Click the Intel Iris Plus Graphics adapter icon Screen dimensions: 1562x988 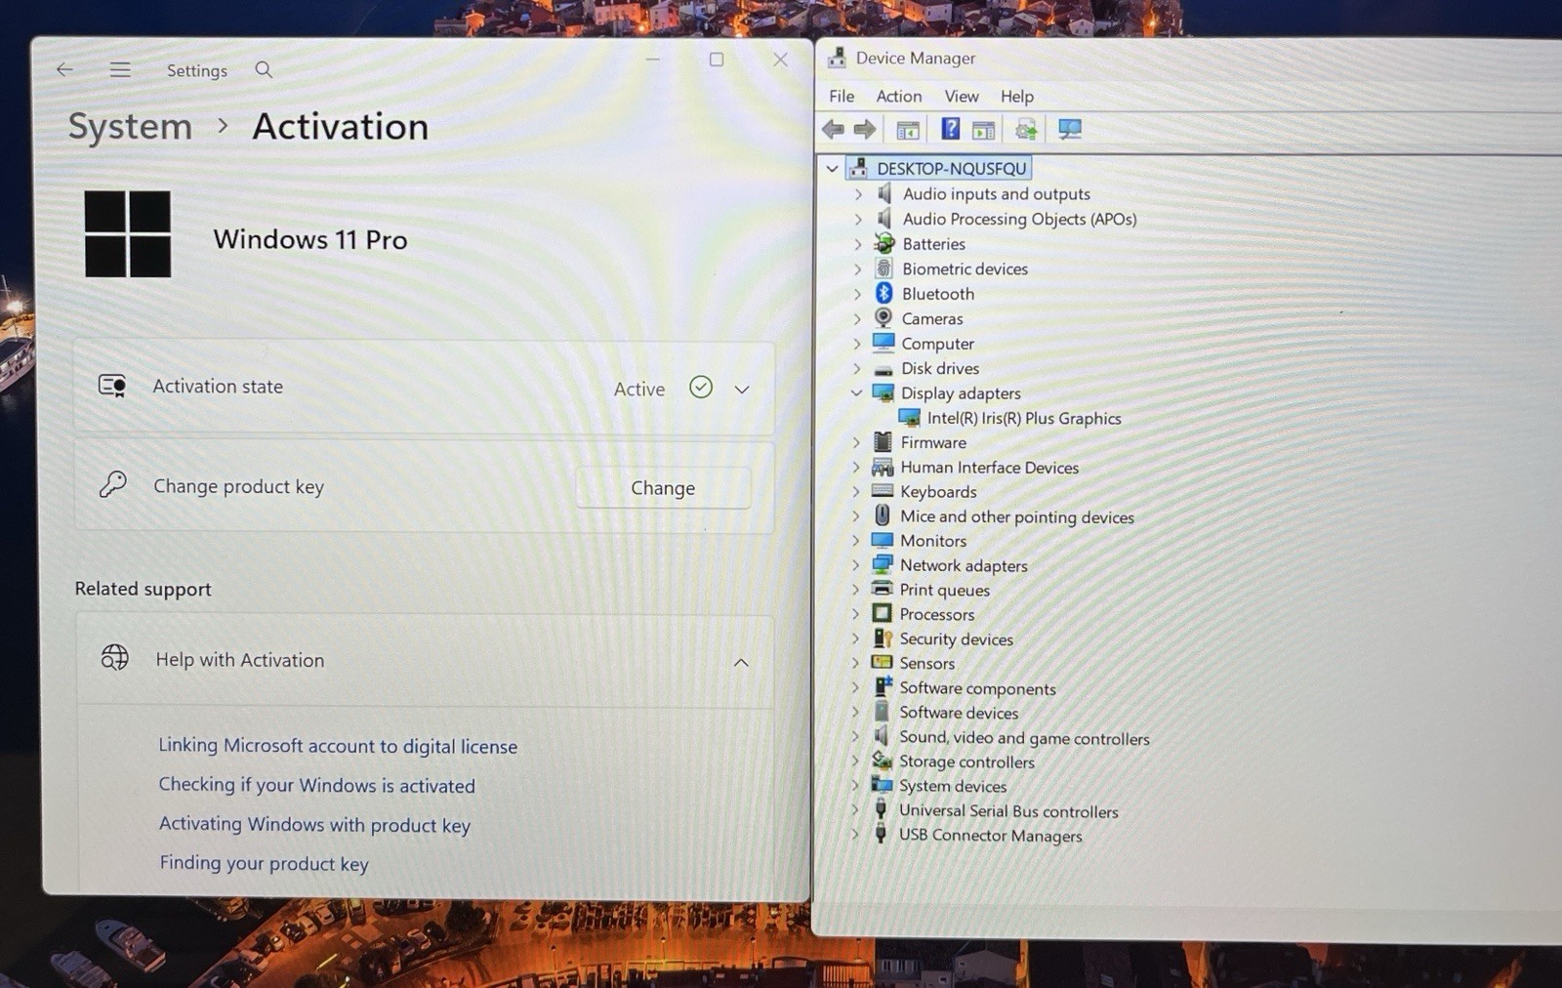(x=909, y=418)
